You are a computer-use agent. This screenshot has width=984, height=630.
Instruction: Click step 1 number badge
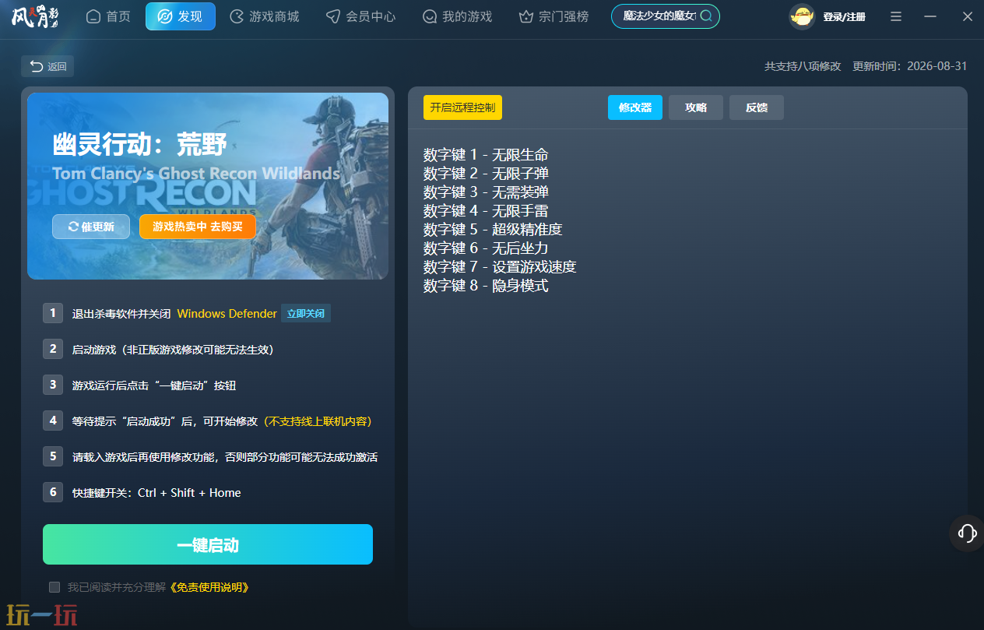coord(53,313)
